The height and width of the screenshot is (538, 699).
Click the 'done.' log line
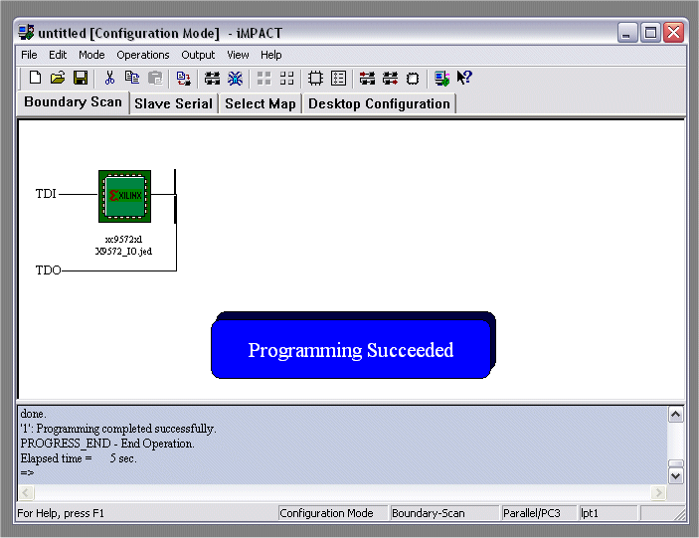coord(33,414)
